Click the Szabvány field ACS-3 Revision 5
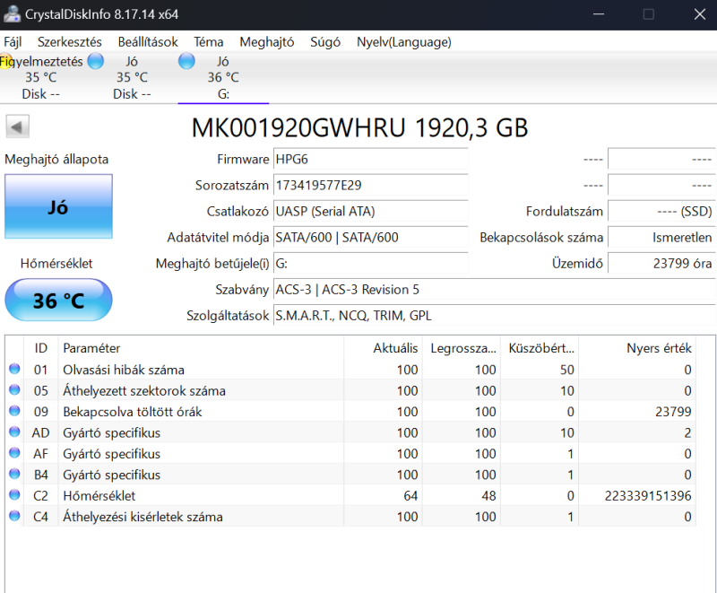Viewport: 717px width, 593px height. click(x=495, y=290)
